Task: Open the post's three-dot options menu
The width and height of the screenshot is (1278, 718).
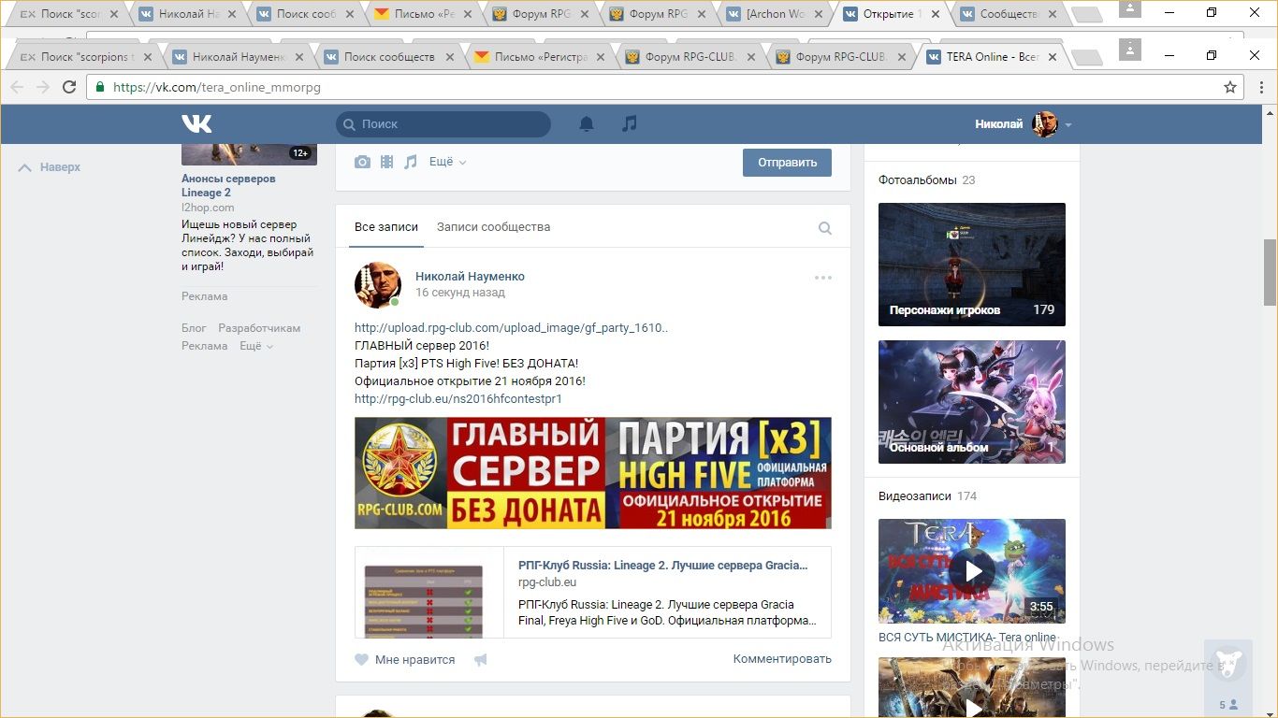Action: 823,278
